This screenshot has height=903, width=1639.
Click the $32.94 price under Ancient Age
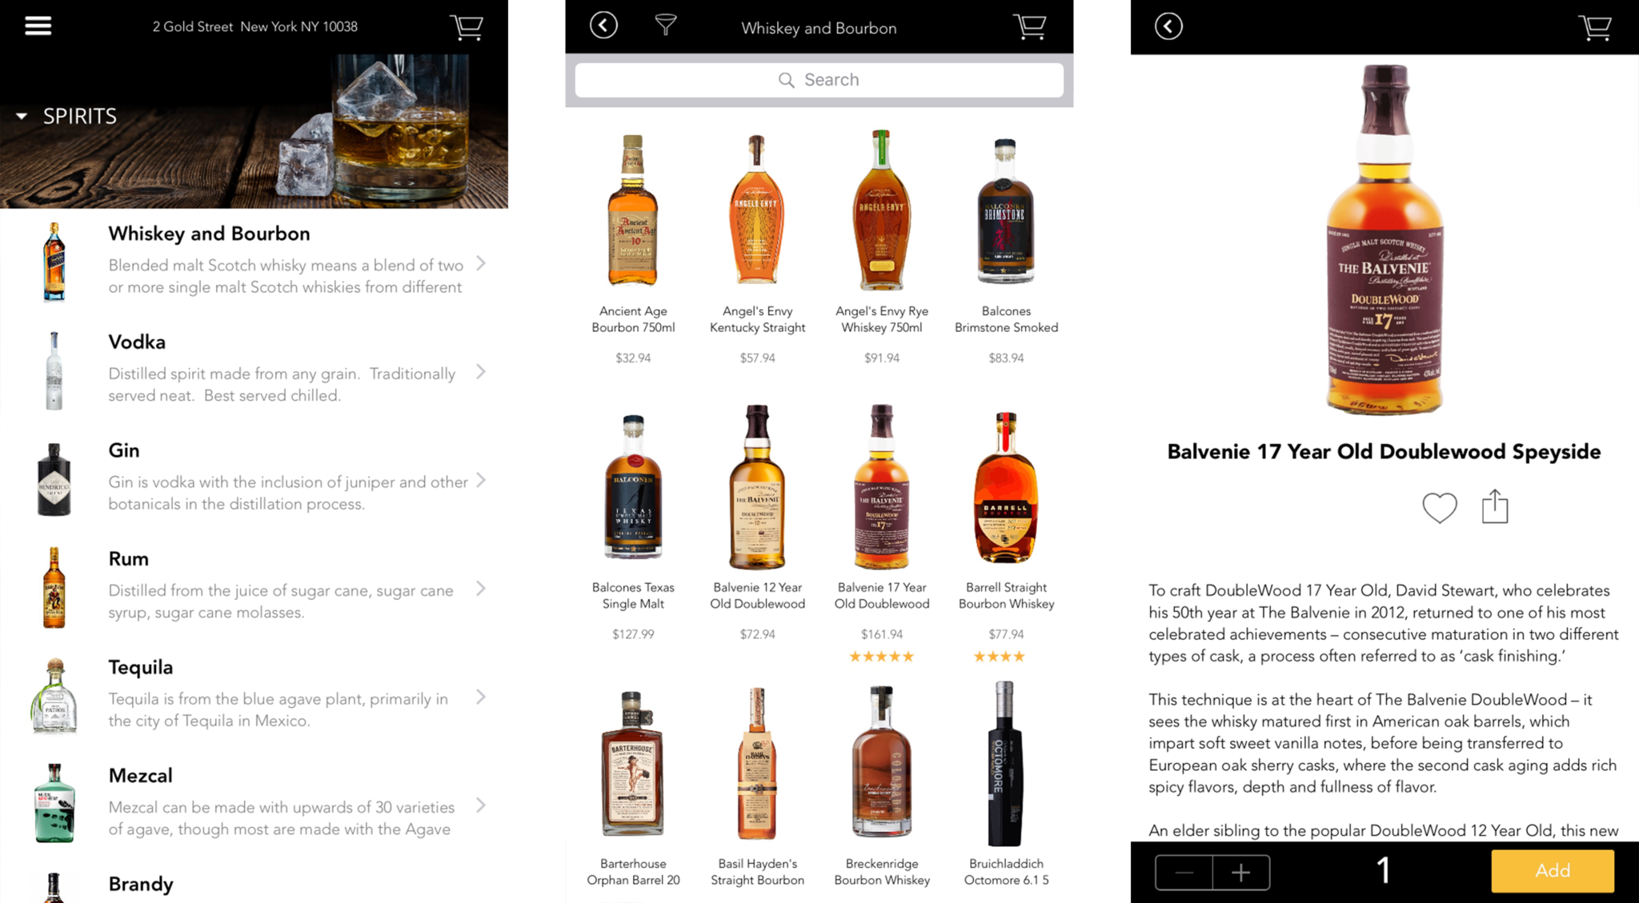coord(633,358)
